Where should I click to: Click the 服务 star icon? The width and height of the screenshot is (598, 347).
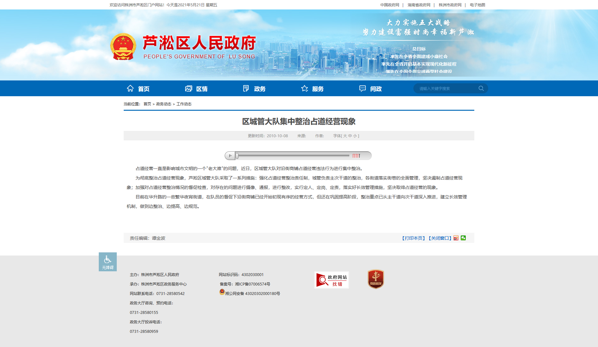(x=305, y=88)
